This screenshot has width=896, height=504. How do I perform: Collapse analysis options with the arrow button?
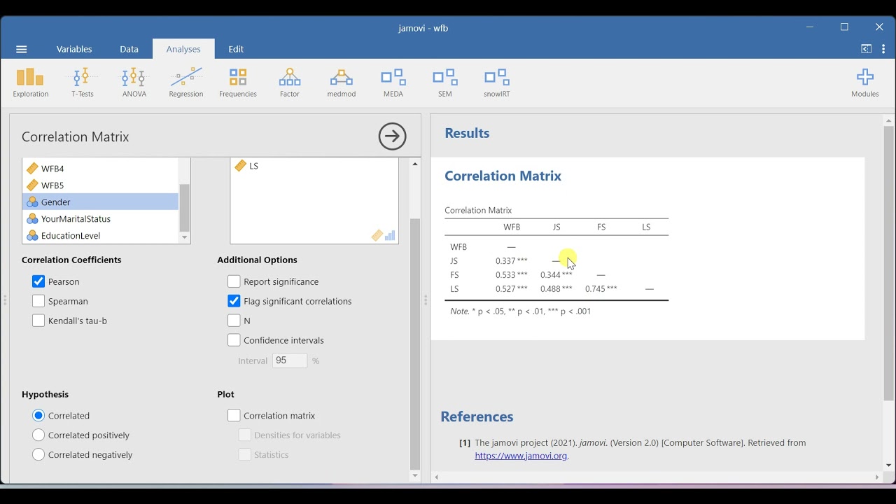tap(392, 136)
